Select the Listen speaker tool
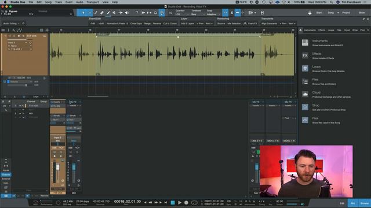Viewport: 371px width, 208px height. point(127,13)
